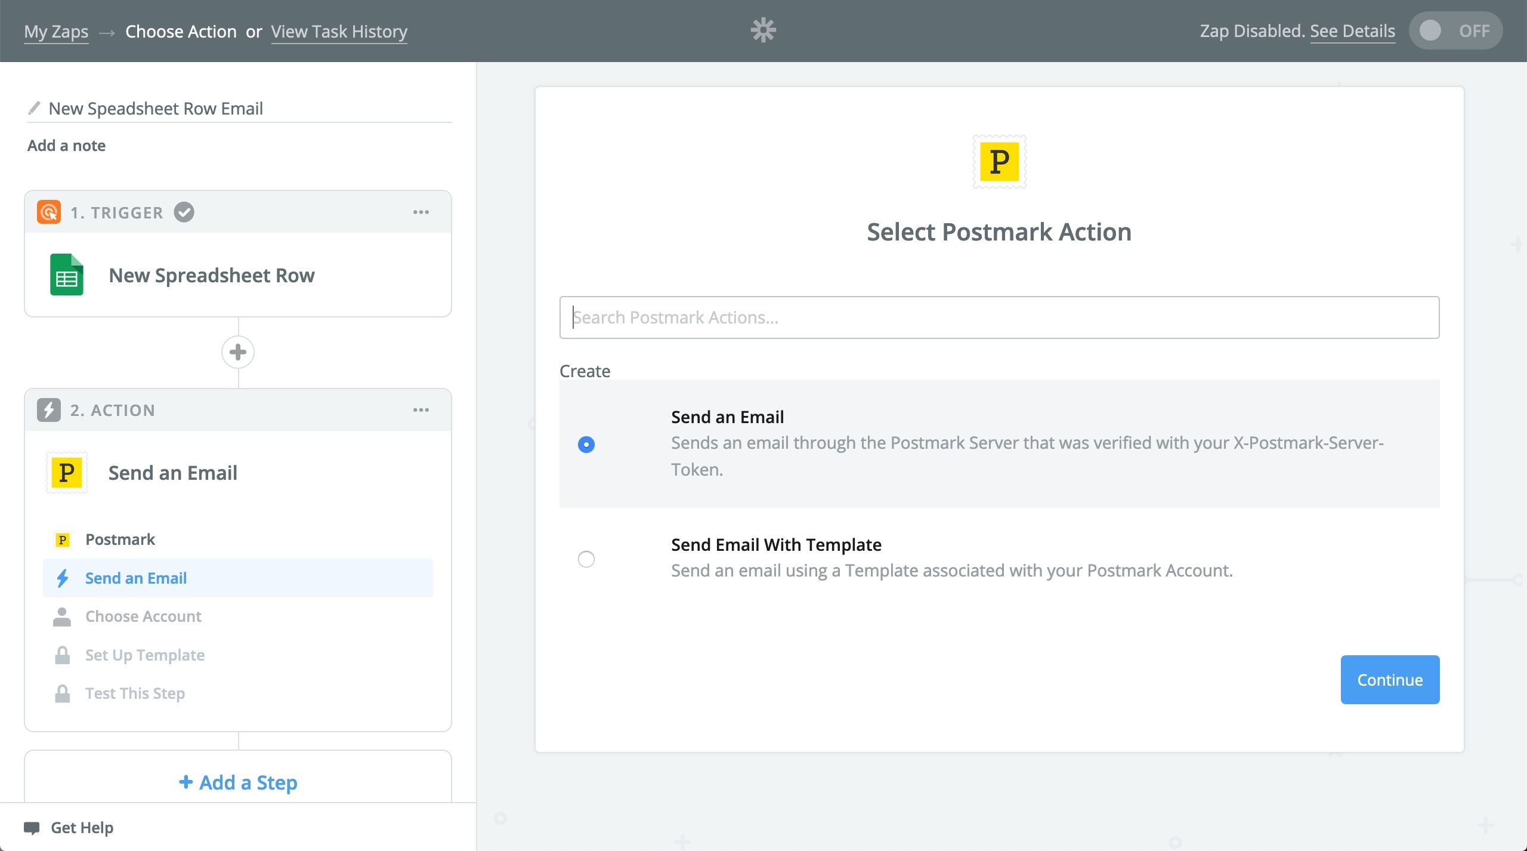Click Add a note
The height and width of the screenshot is (851, 1527).
pyautogui.click(x=66, y=146)
